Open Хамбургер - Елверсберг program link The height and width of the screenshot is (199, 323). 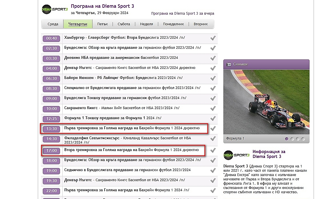click(x=124, y=38)
